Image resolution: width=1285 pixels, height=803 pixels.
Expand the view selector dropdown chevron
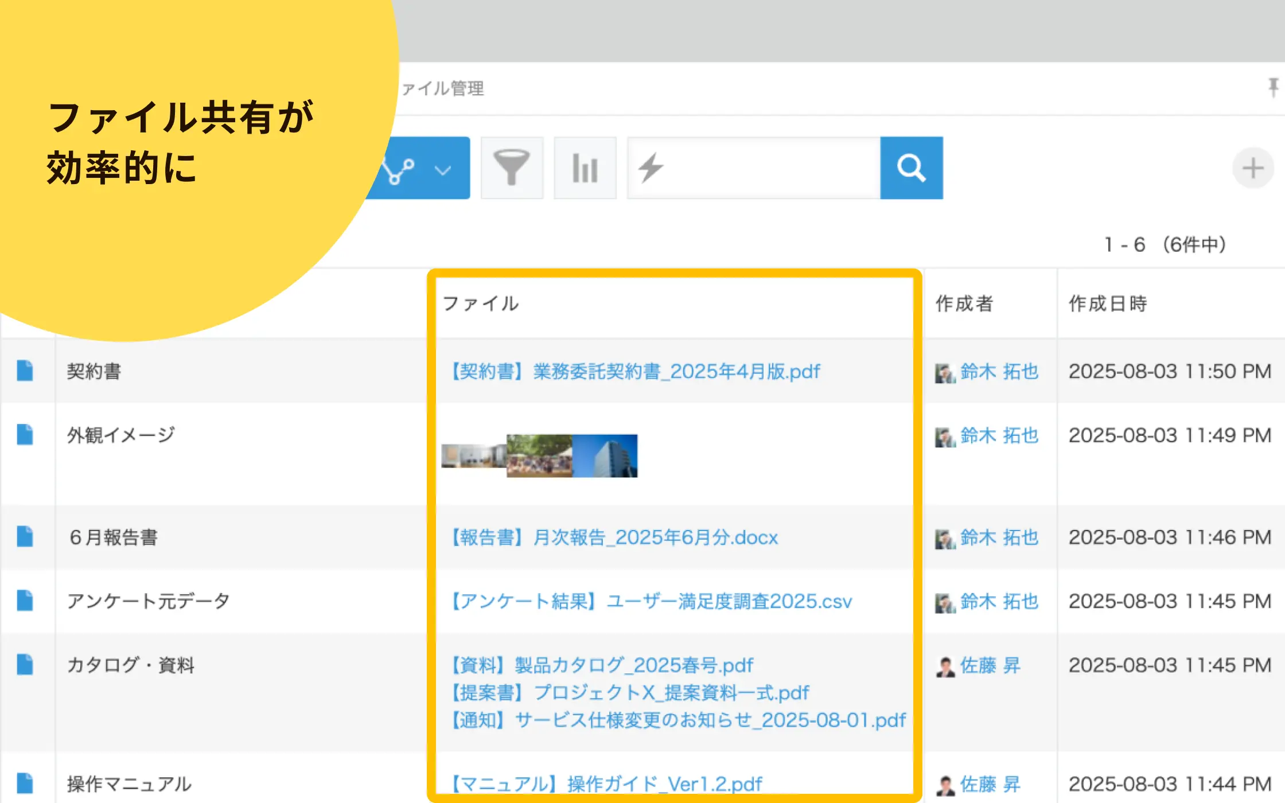click(x=442, y=170)
